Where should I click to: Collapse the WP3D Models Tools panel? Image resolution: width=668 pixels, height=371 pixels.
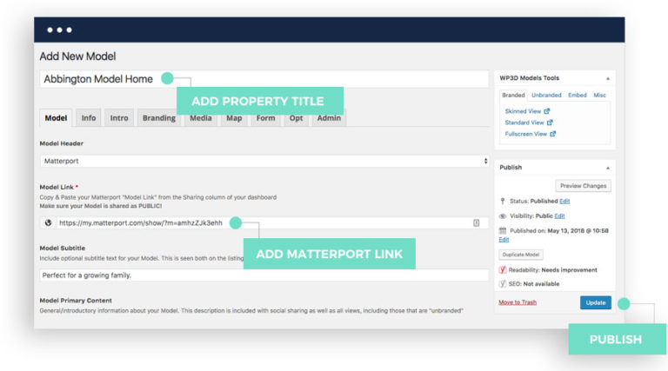coord(608,78)
